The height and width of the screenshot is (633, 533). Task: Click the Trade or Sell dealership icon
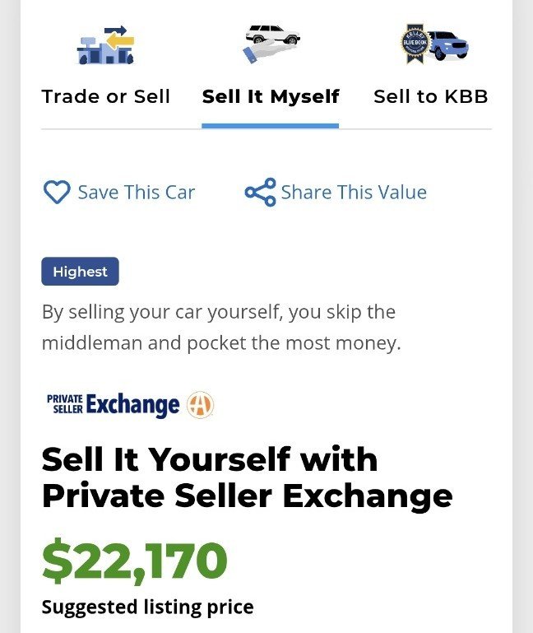[106, 44]
